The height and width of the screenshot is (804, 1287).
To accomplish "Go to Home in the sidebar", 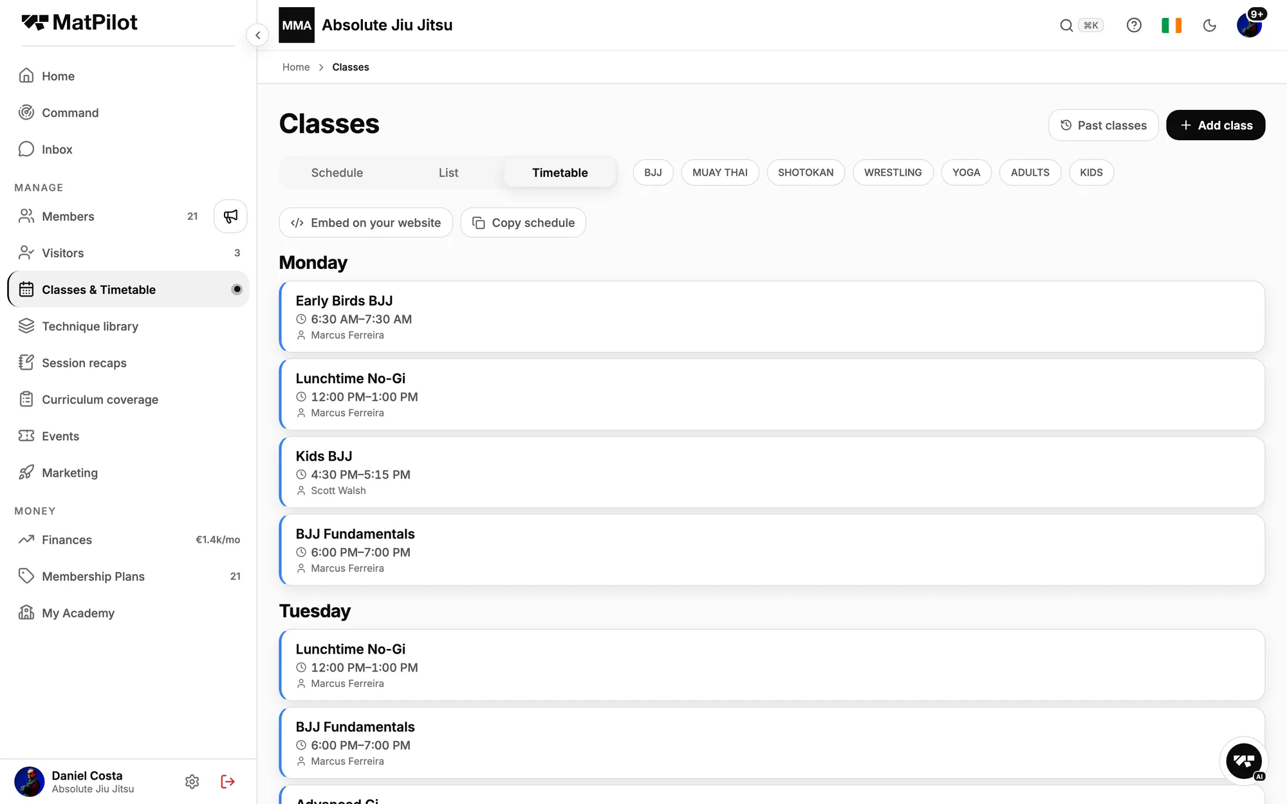I will tap(129, 76).
